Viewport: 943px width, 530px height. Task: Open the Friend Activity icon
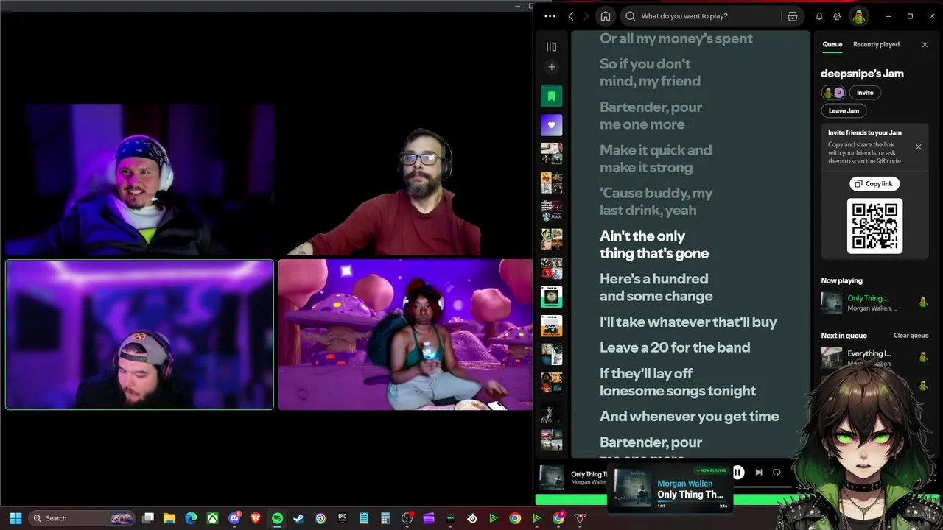(837, 16)
